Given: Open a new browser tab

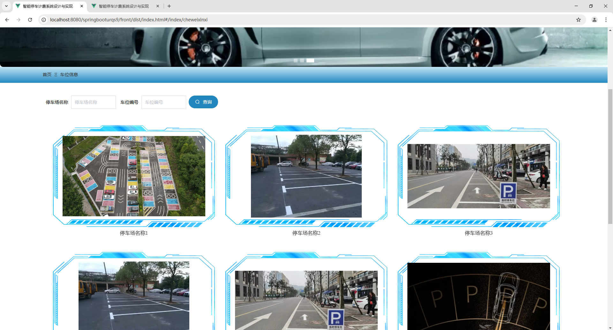Looking at the screenshot, I should [x=169, y=6].
